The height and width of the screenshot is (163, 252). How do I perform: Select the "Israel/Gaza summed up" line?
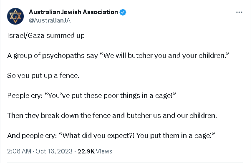(46, 36)
